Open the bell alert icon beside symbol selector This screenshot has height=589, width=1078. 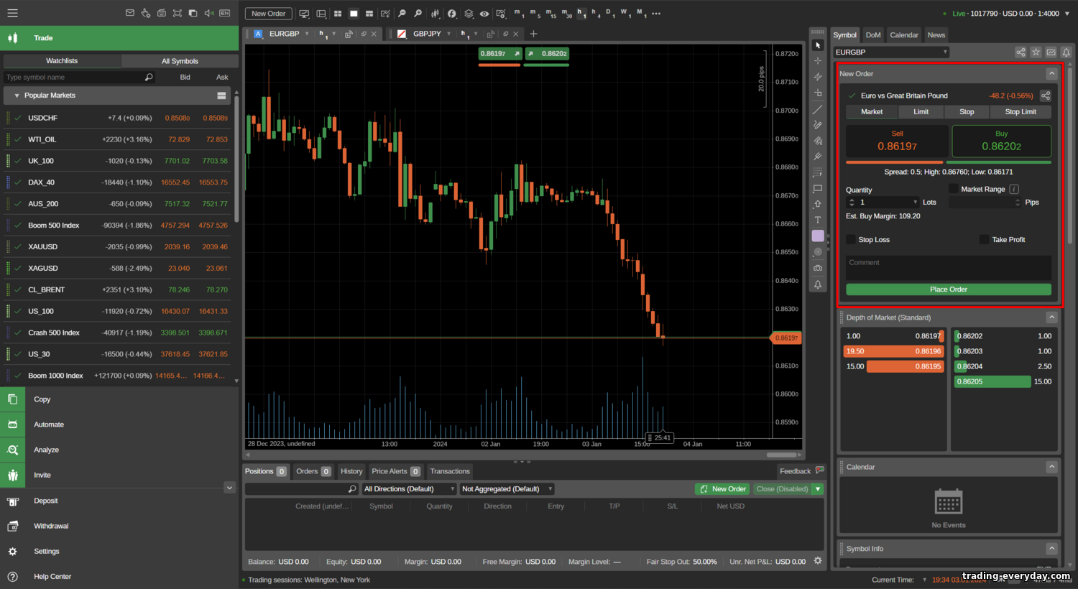1067,52
